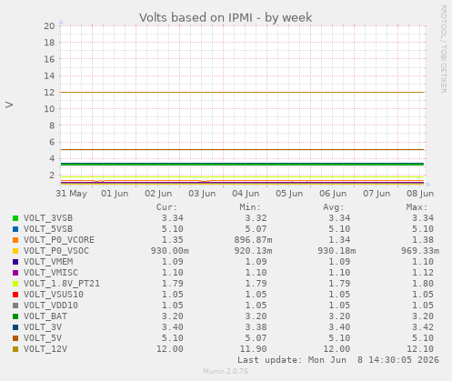The image size is (452, 381).
Task: Select the VOLT_1.8V_PT21 legend label
Action: [x=62, y=284]
